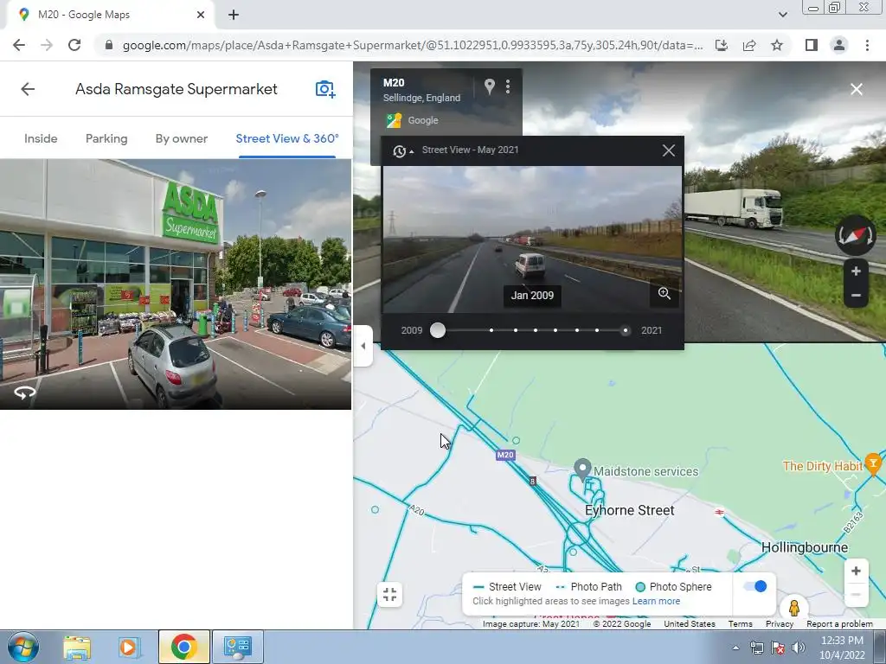The width and height of the screenshot is (886, 664).
Task: Click the Street View compass
Action: [x=856, y=235]
